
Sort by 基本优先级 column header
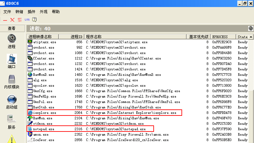pos(198,37)
